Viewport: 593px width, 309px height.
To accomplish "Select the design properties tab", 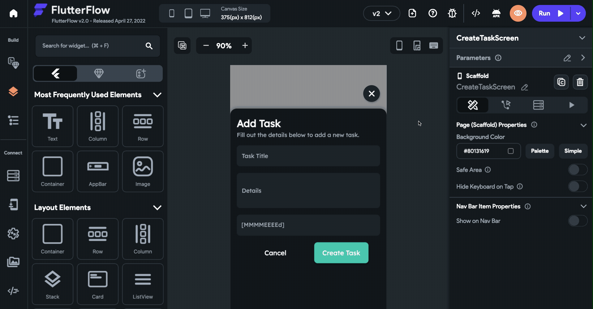I will tap(473, 105).
